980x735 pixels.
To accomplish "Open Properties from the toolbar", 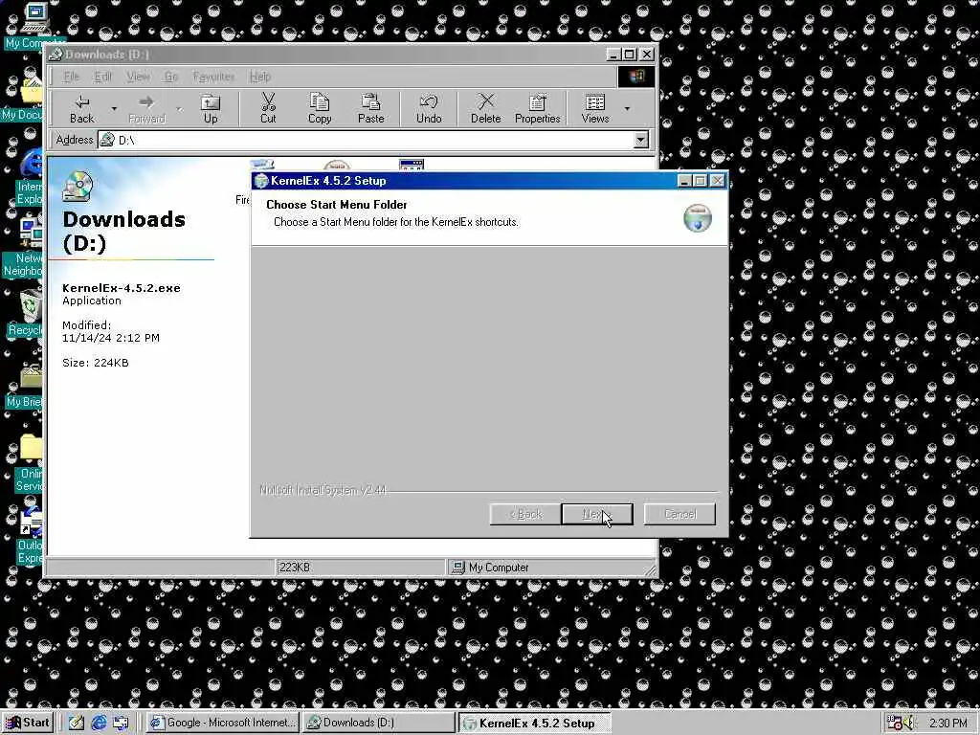I will 538,109.
